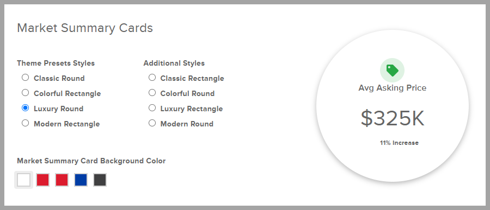490x210 pixels.
Task: Select the Modern Round additional style
Action: tap(152, 123)
